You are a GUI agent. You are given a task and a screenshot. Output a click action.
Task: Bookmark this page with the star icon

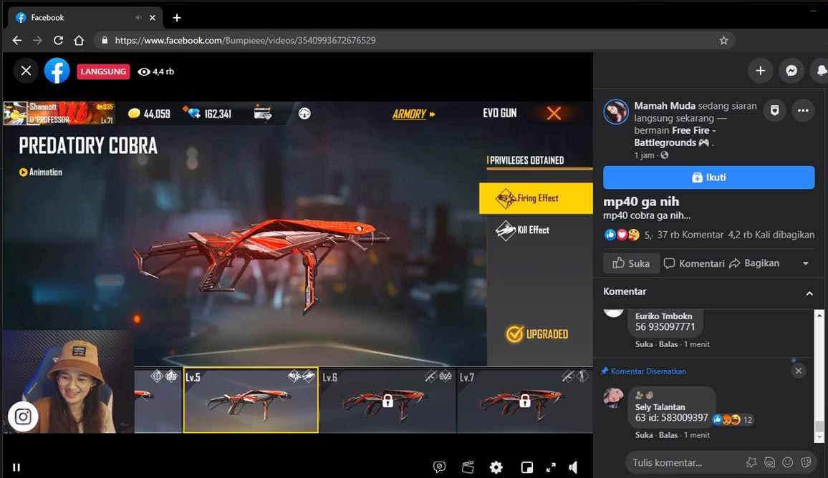point(723,41)
